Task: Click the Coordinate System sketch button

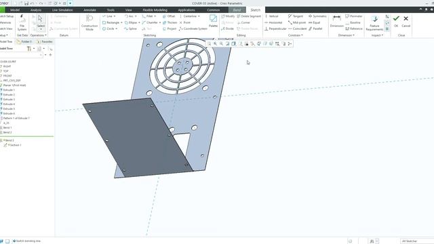Action: (193, 28)
